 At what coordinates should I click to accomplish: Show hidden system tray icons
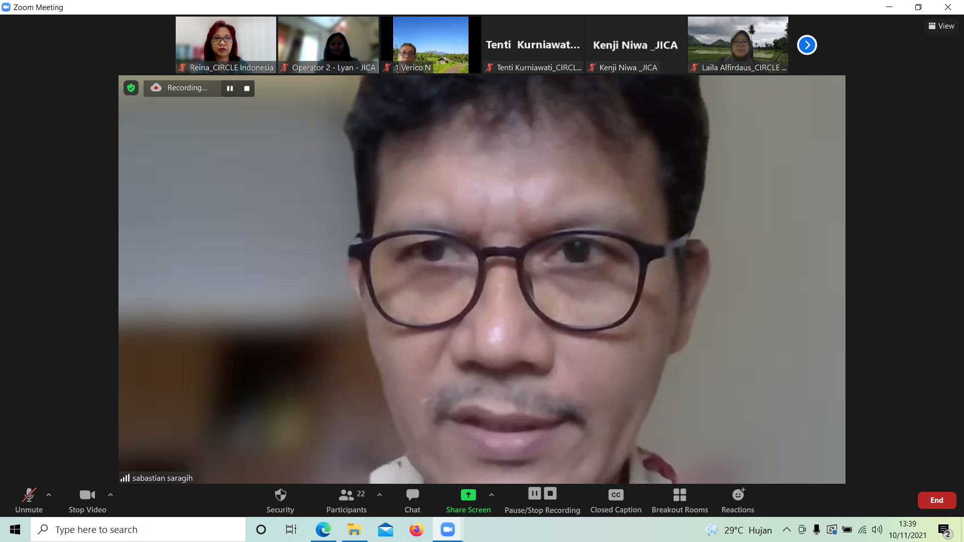click(x=787, y=529)
